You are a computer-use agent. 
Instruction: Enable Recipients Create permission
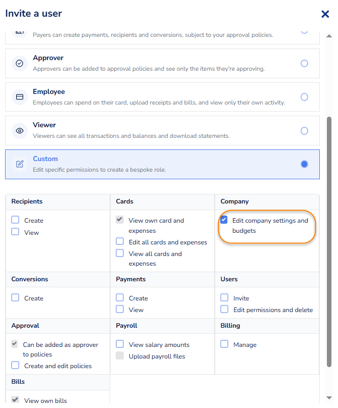(x=15, y=220)
